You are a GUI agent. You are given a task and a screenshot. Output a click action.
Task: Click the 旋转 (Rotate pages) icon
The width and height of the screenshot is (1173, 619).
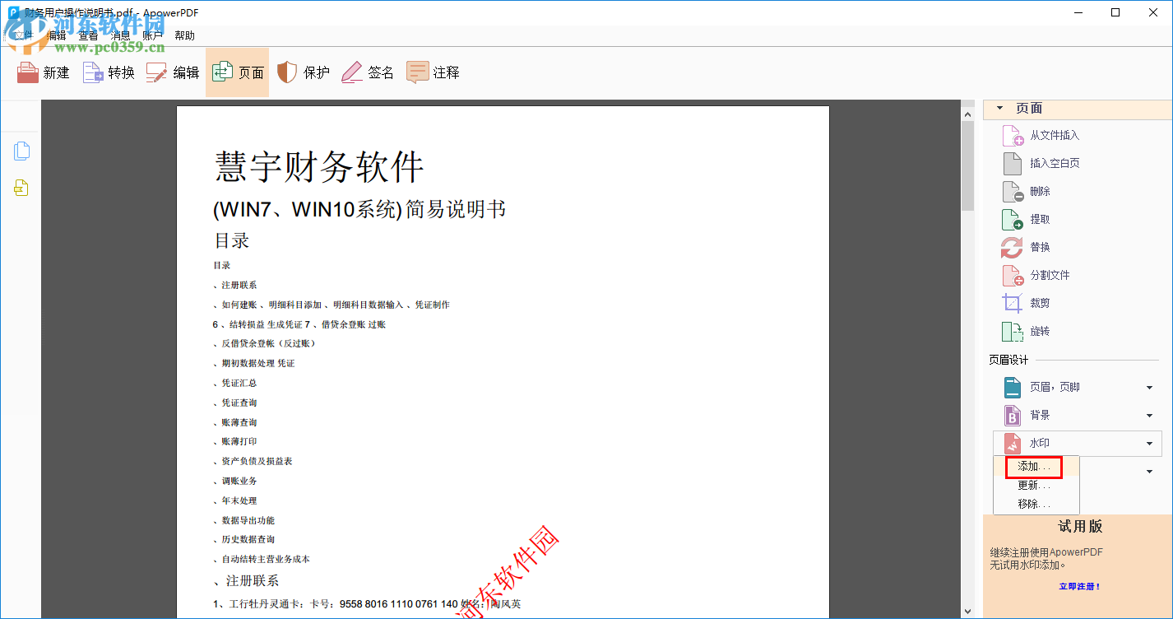(1012, 330)
